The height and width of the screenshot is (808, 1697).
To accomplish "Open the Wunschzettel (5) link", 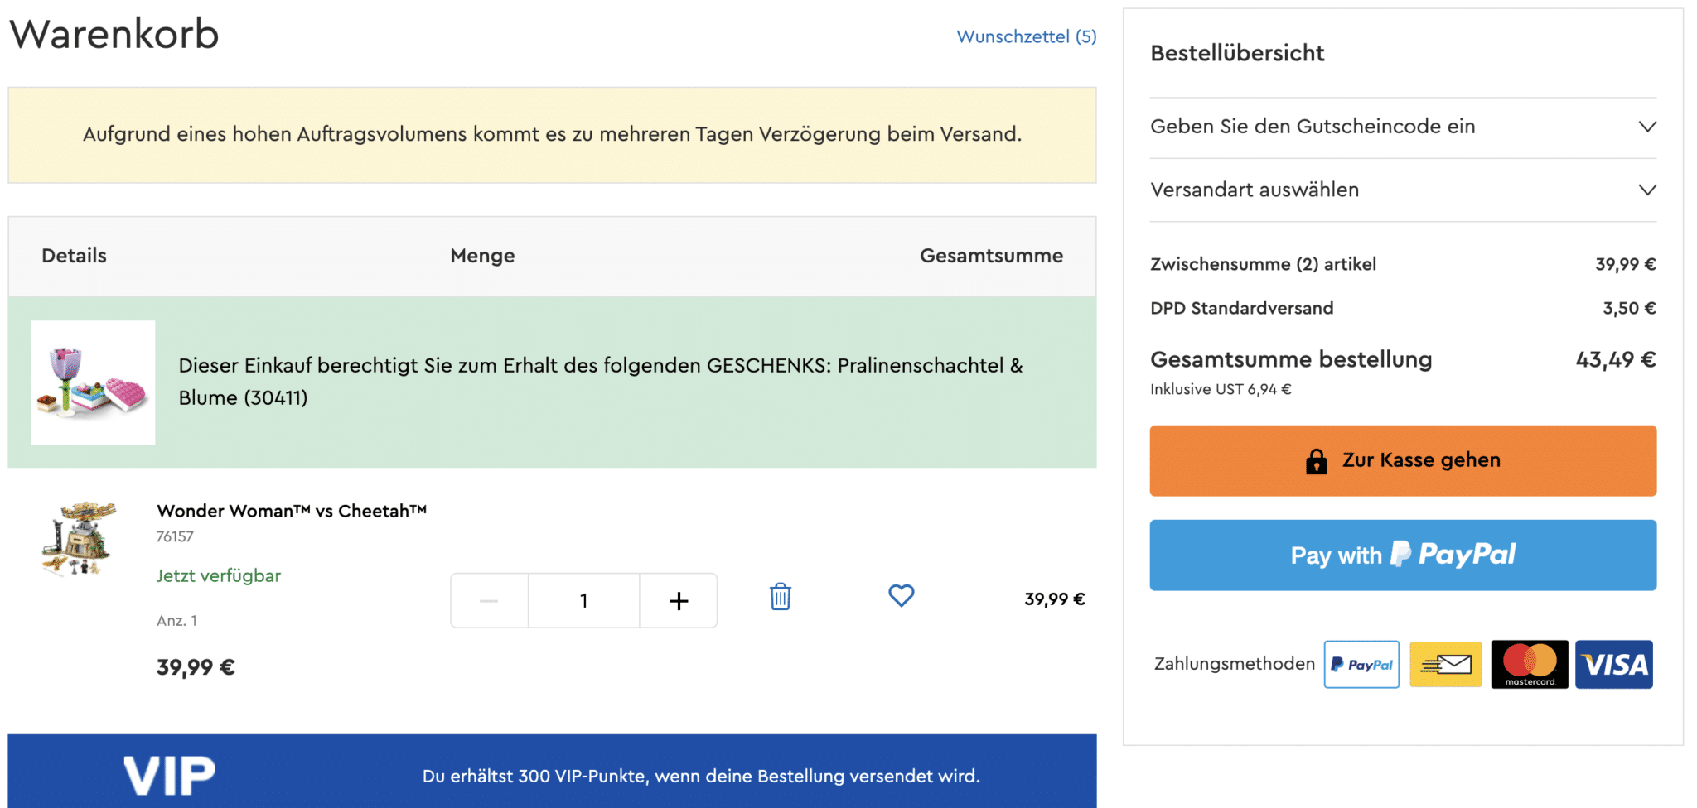I will [1027, 36].
